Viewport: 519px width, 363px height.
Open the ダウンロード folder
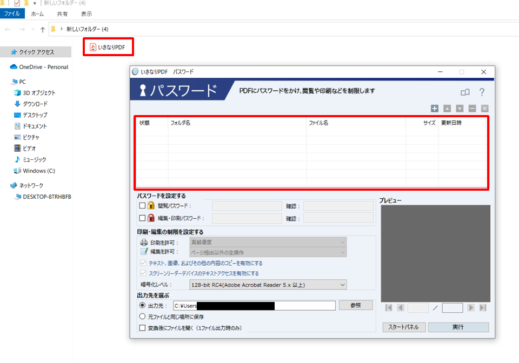pyautogui.click(x=31, y=104)
